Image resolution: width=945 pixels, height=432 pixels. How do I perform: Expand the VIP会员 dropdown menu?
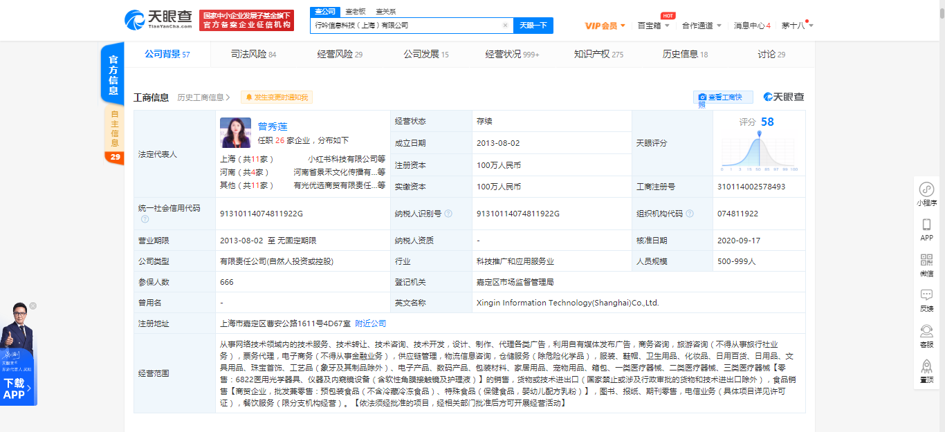tap(605, 26)
